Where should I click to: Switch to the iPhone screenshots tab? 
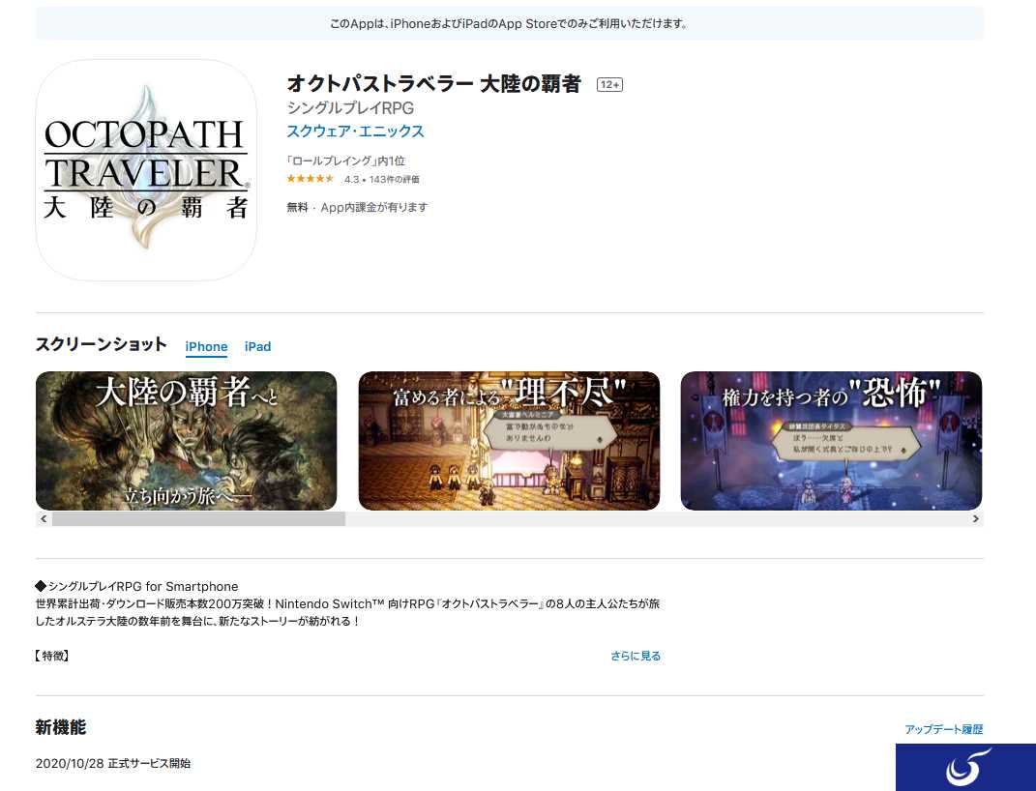point(206,346)
